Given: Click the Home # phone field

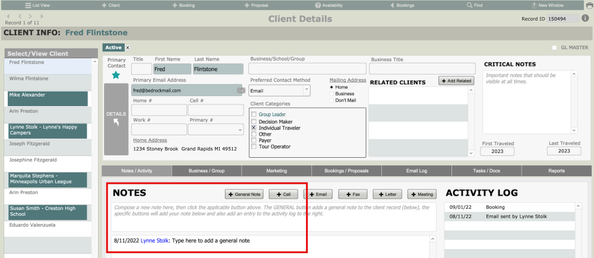Looking at the screenshot, I should (159, 110).
